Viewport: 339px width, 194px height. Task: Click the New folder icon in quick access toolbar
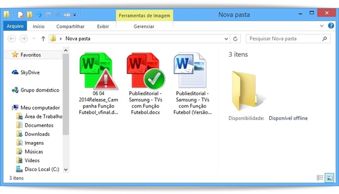pyautogui.click(x=30, y=15)
